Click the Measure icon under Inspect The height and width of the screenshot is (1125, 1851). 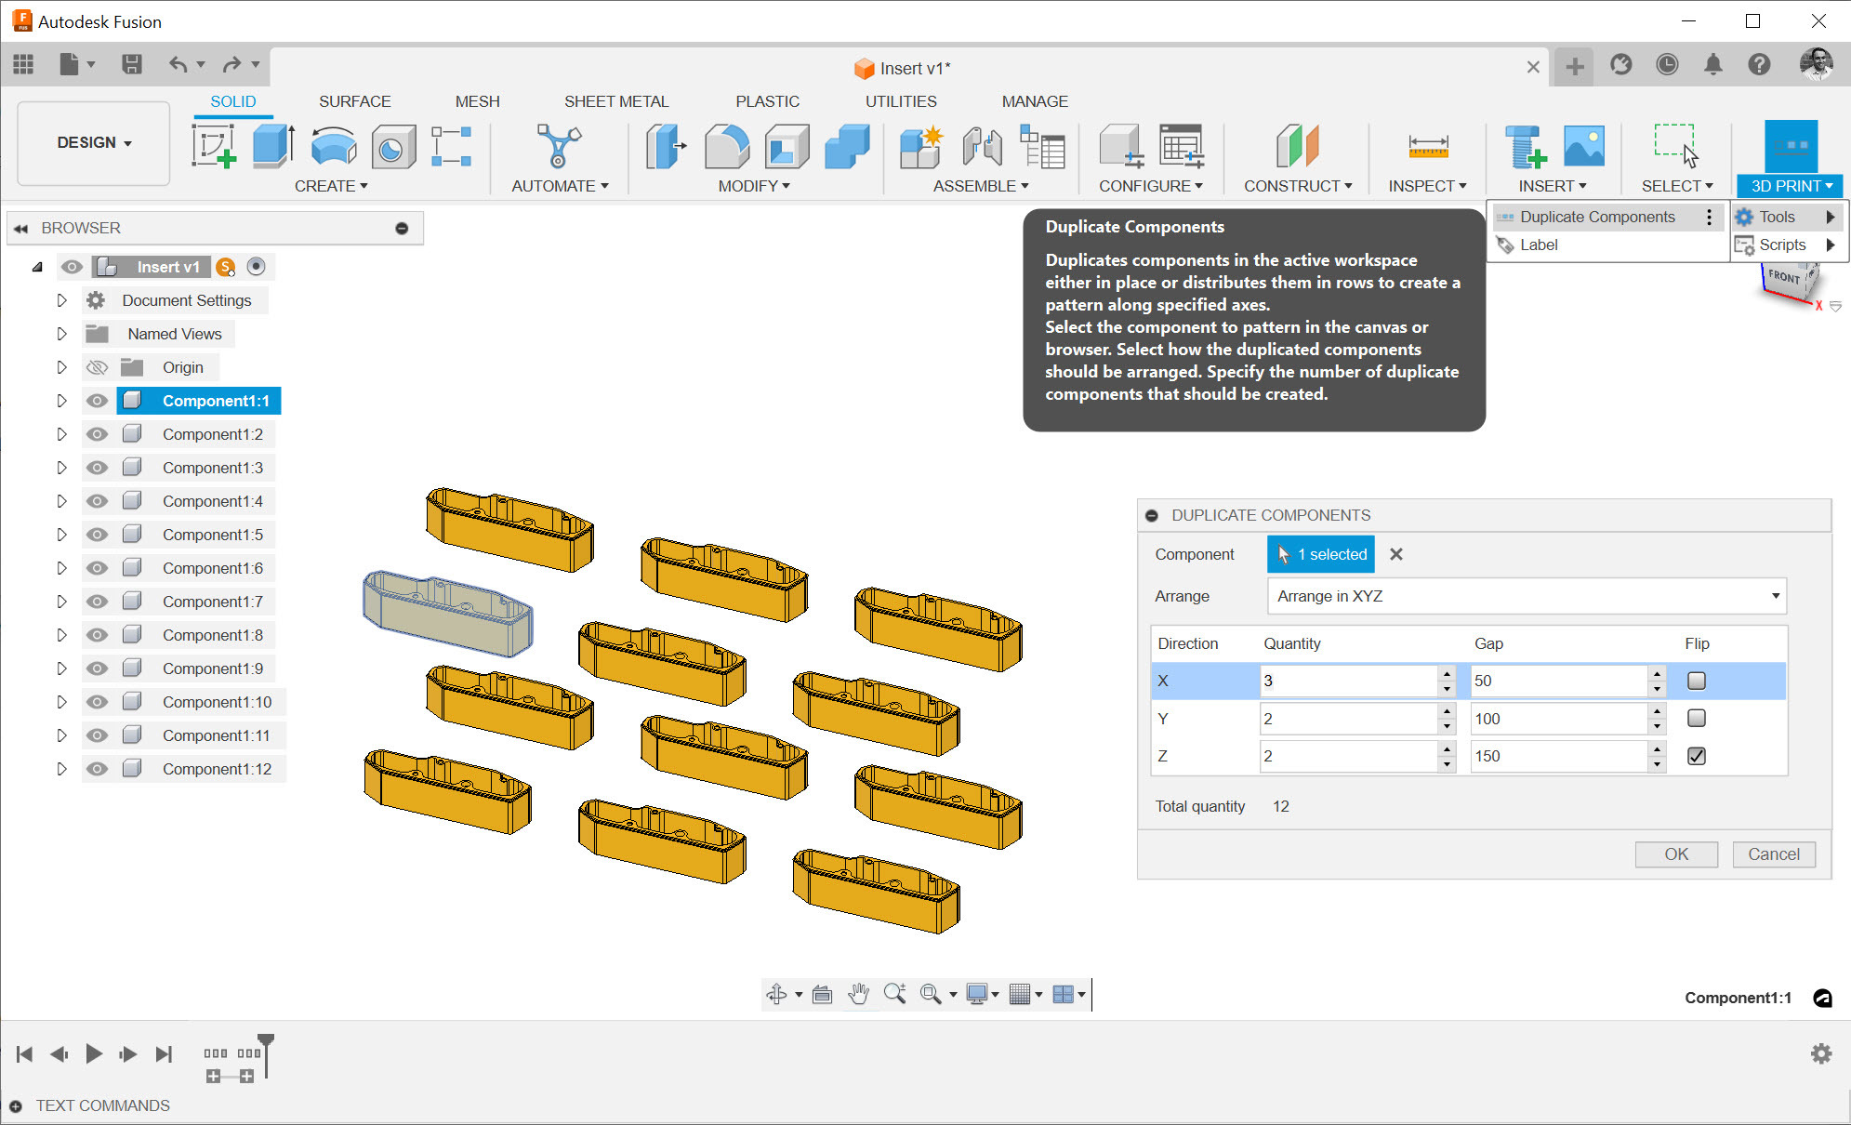tap(1427, 146)
